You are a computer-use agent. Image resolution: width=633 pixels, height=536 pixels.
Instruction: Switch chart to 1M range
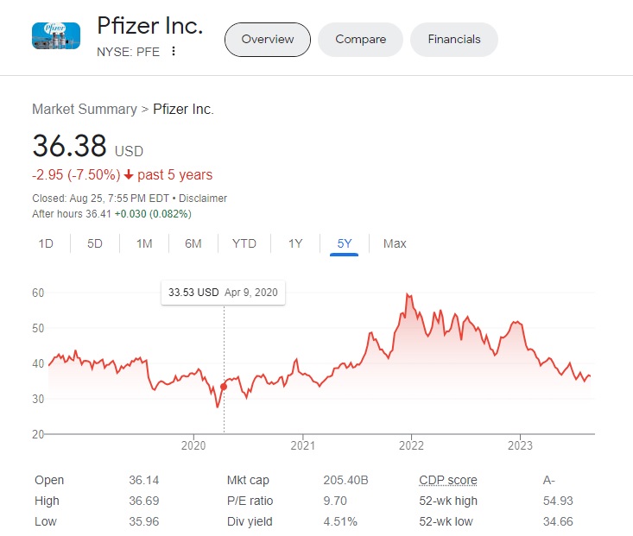(x=144, y=243)
